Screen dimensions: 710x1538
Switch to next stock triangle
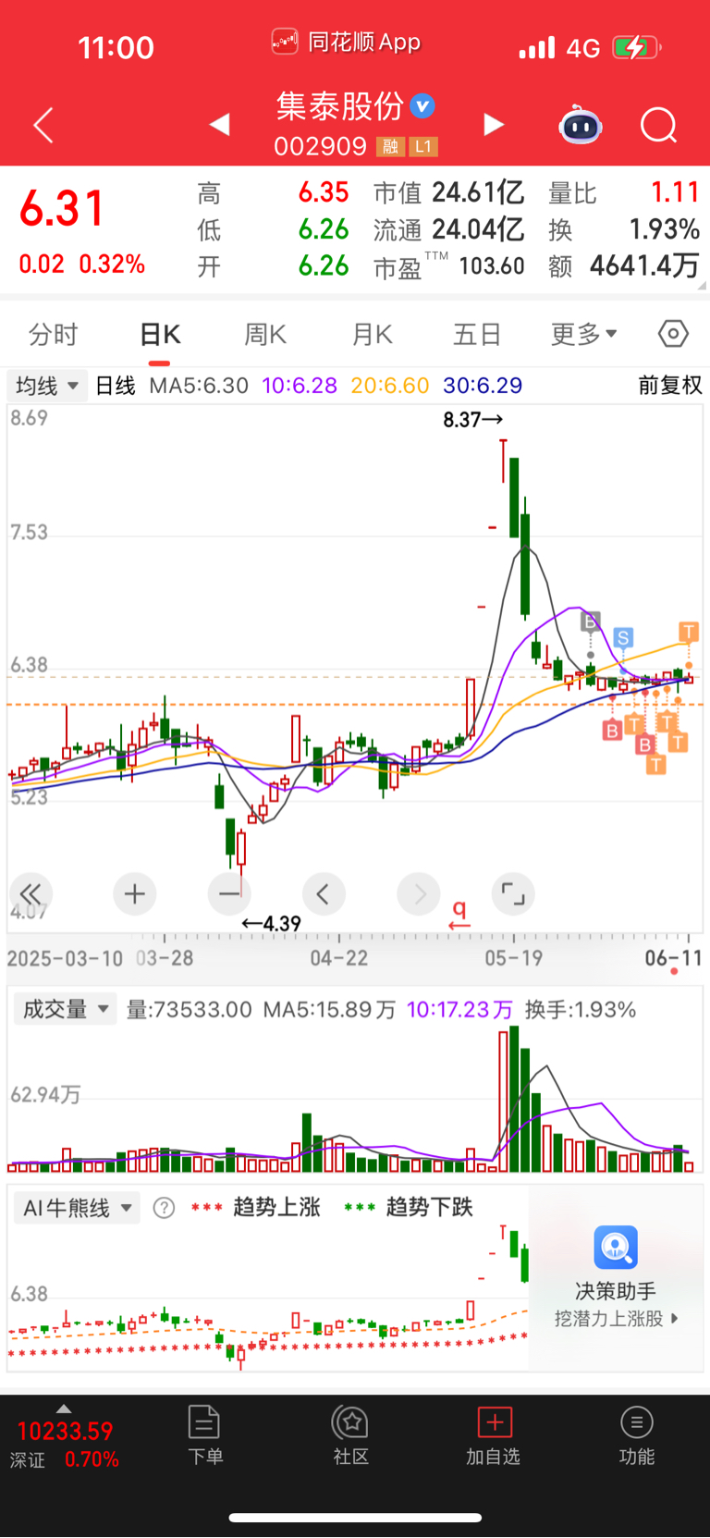(x=494, y=124)
